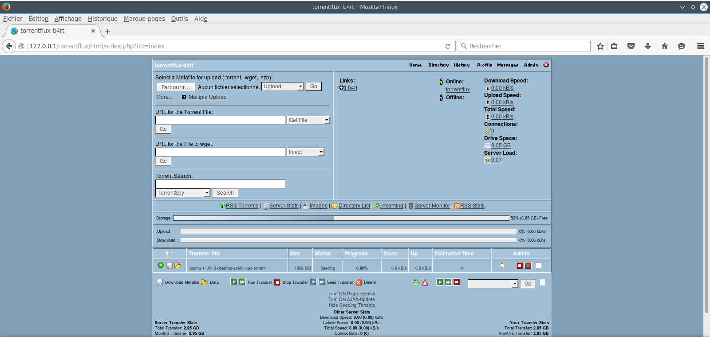Click the green recycle icon below table
The image size is (710, 337).
pyautogui.click(x=416, y=282)
